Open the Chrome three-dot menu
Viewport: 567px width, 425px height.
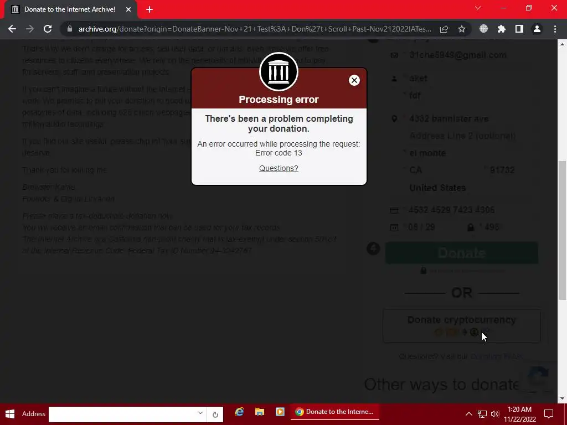555,29
